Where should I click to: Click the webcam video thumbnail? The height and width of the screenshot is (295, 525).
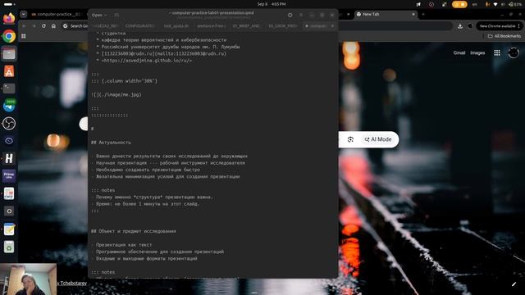[x=28, y=279]
